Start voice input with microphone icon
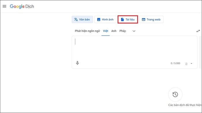202x113 pixels. [77, 63]
